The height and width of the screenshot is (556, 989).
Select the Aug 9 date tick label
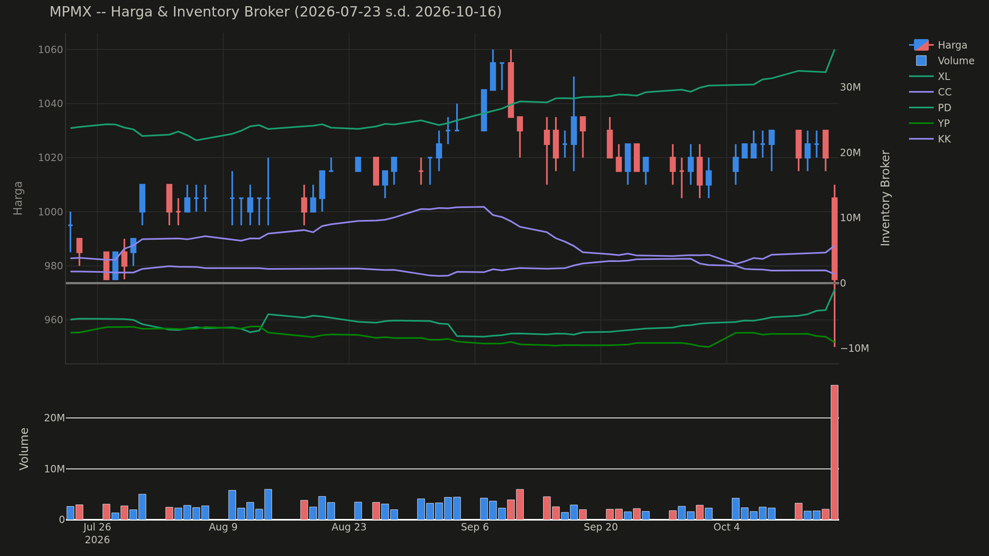pos(223,527)
